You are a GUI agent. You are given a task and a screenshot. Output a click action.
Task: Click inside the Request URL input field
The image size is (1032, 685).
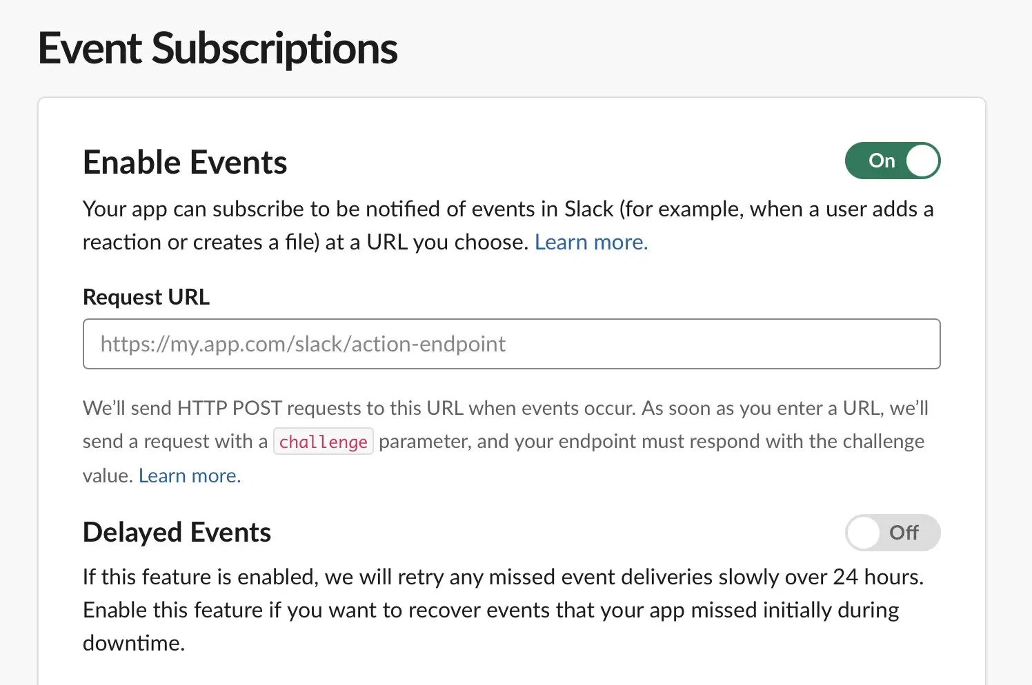click(512, 344)
